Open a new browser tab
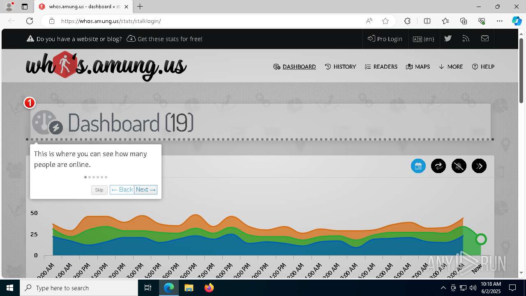This screenshot has width=526, height=296. click(140, 7)
